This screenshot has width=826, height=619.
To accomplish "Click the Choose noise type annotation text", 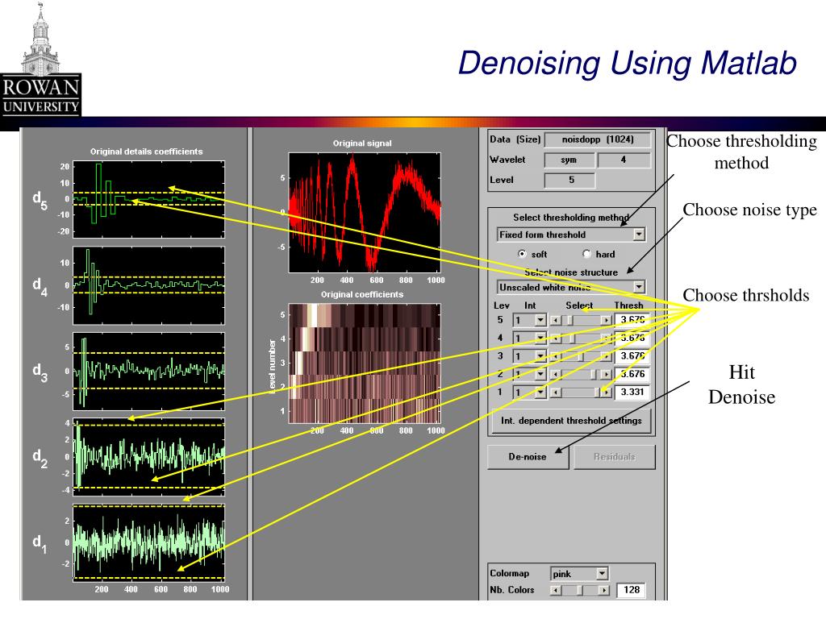I will click(749, 210).
